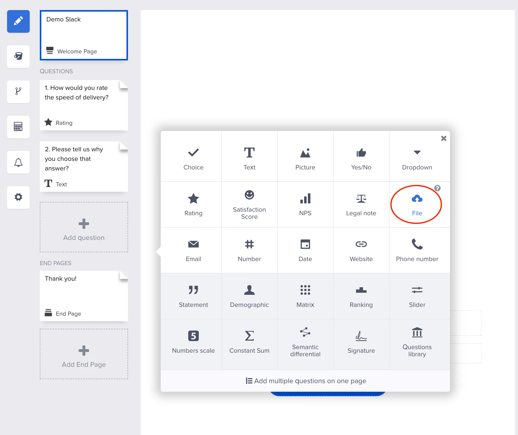Open the survey settings gear

pyautogui.click(x=18, y=198)
